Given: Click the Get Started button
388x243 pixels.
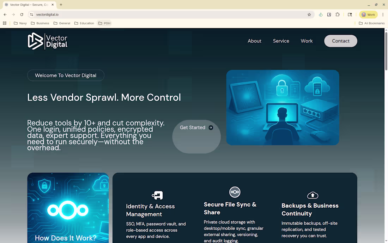Looking at the screenshot, I should click(x=196, y=128).
